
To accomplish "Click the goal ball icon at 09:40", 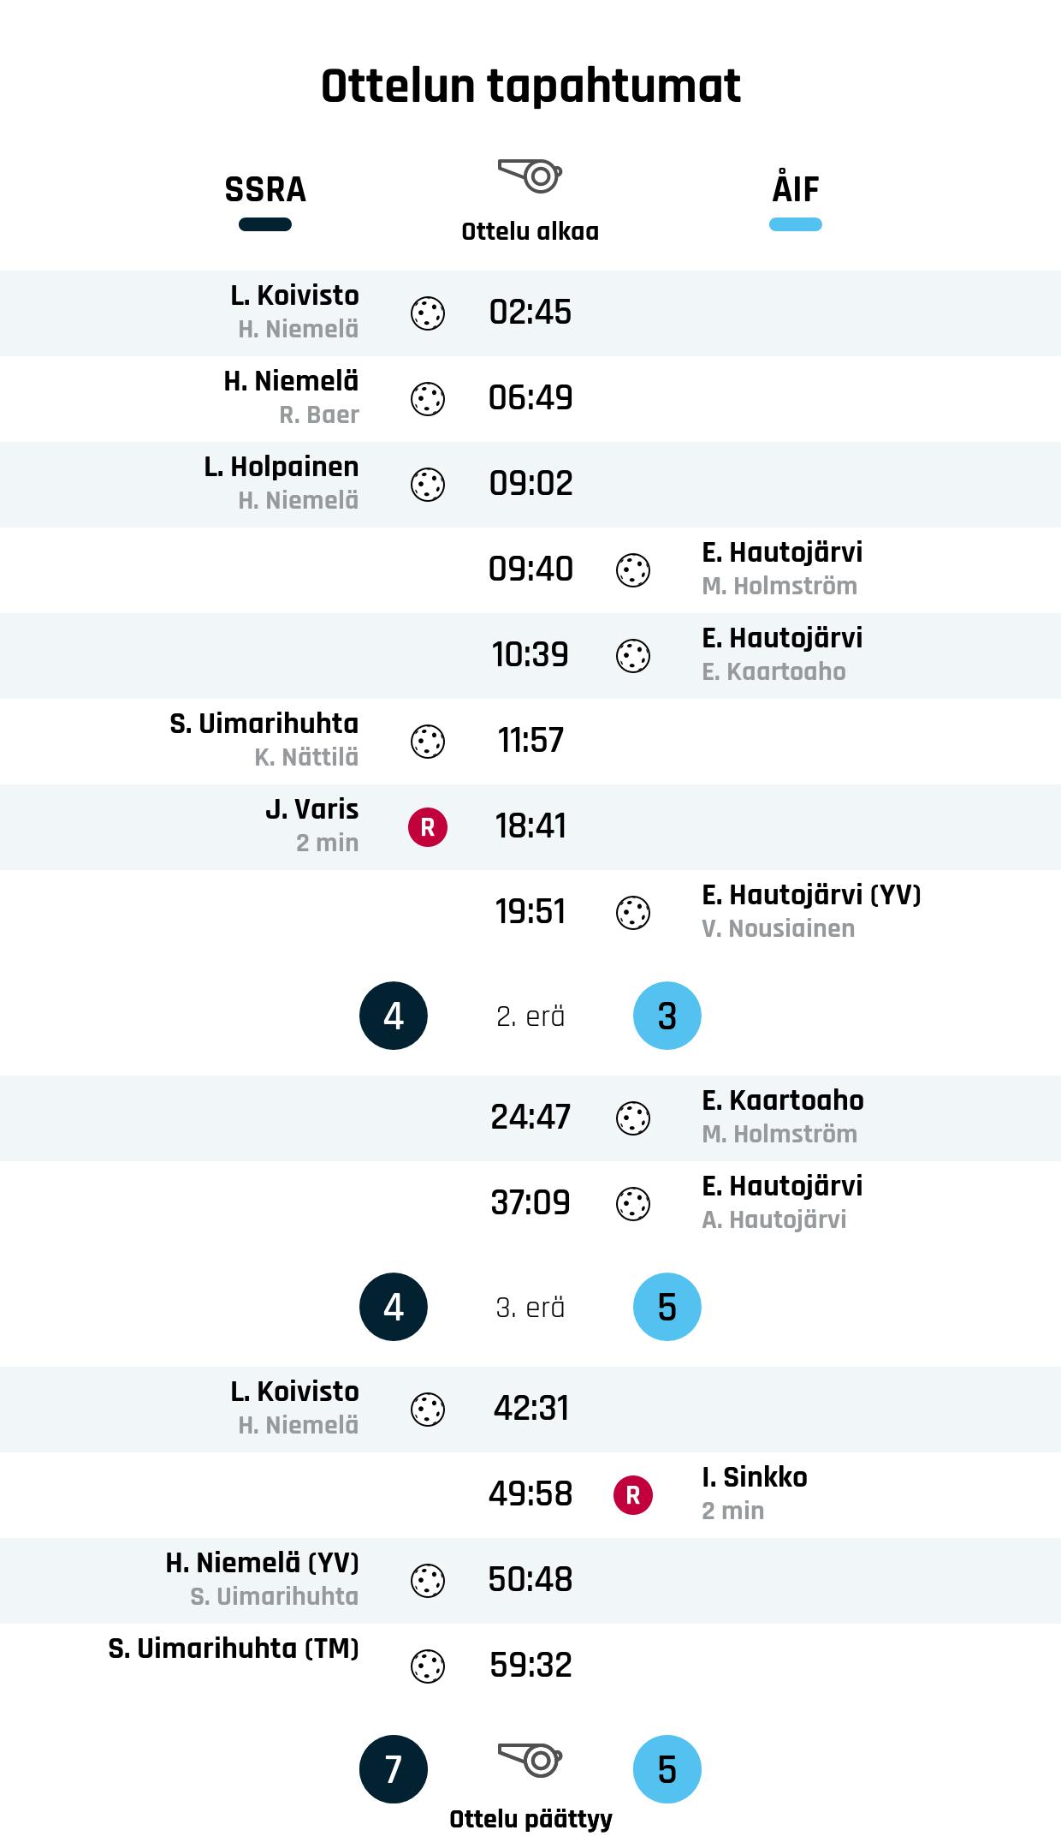I will (x=633, y=570).
